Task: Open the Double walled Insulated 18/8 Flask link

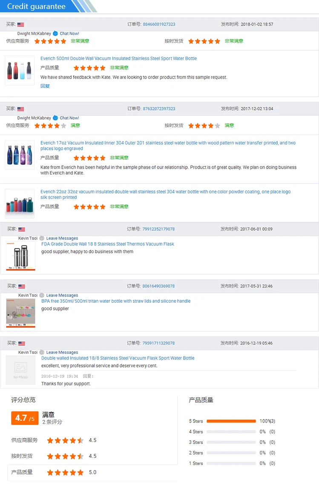Action: coord(118,358)
